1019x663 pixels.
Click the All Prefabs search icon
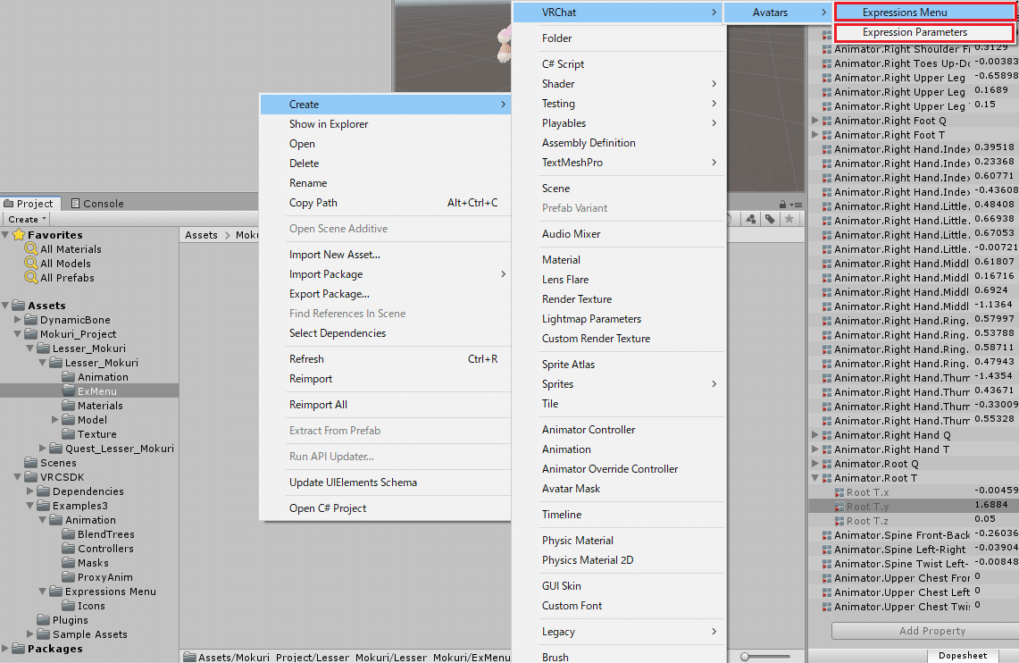click(30, 278)
